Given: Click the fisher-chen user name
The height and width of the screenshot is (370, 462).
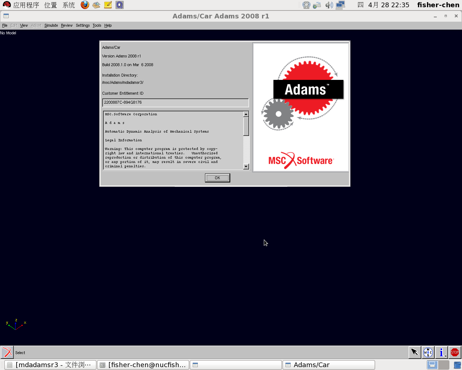Looking at the screenshot, I should point(438,5).
